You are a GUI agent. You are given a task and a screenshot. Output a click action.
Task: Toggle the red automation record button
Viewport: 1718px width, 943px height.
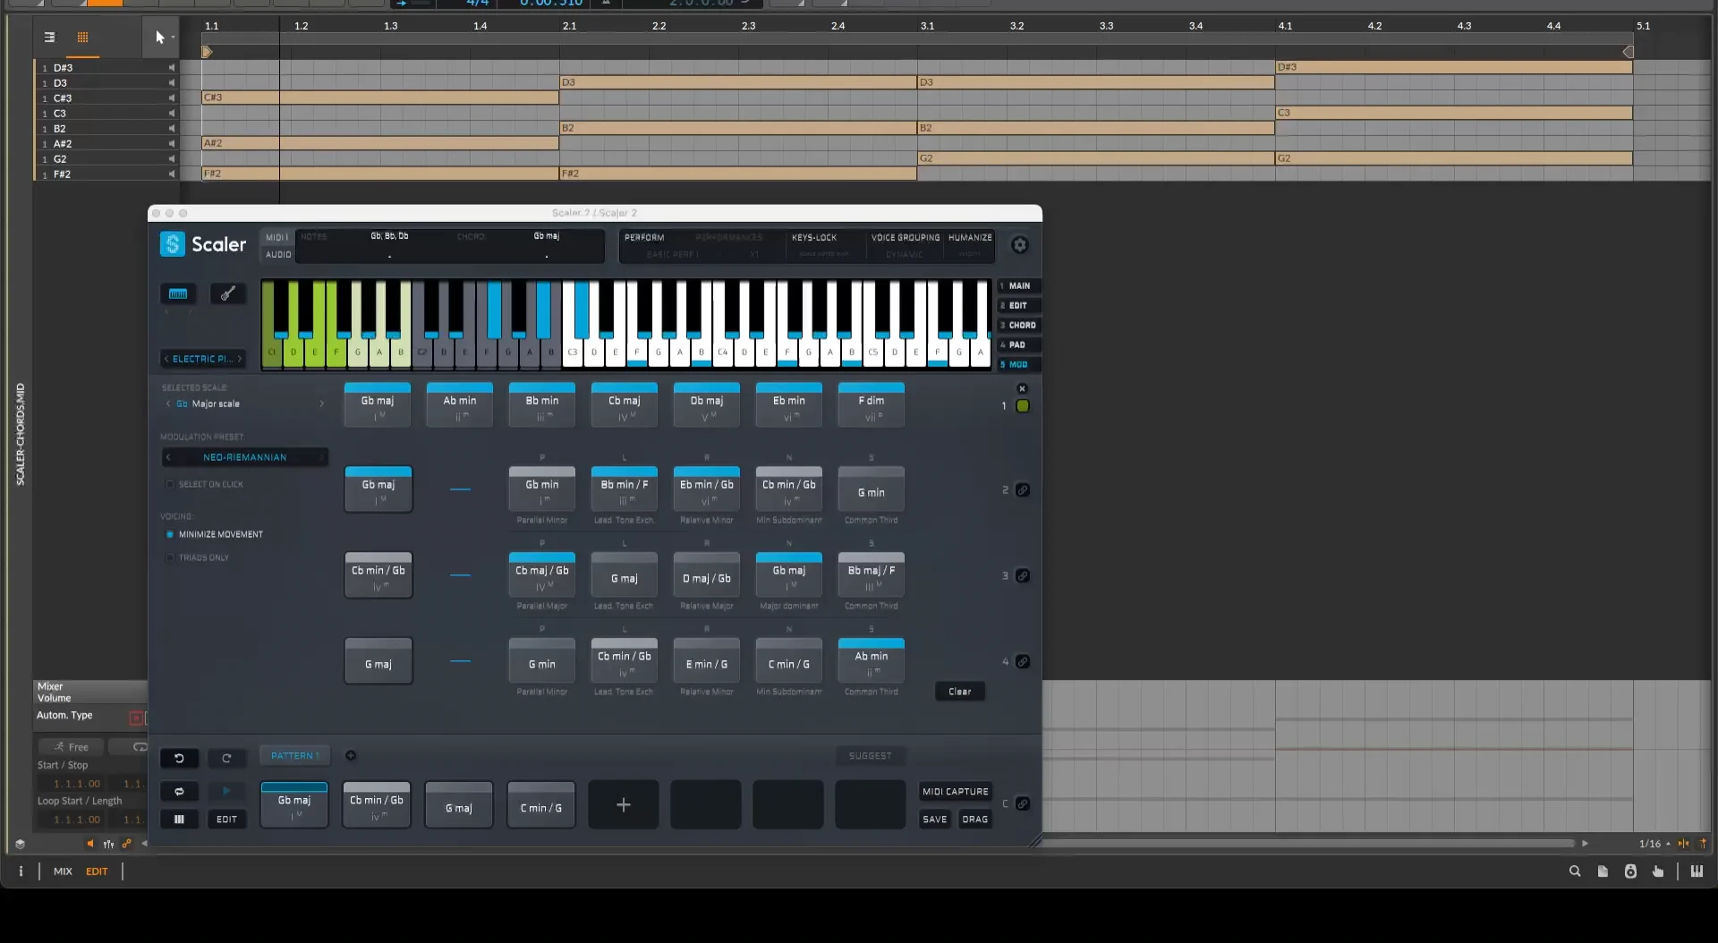point(136,718)
